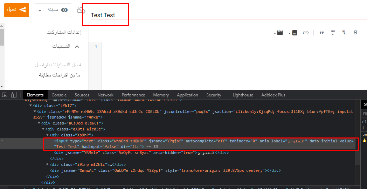Viewport: 367px width, 189px height.
Task: Collapse the Labels section chevron
Action: coord(77,46)
